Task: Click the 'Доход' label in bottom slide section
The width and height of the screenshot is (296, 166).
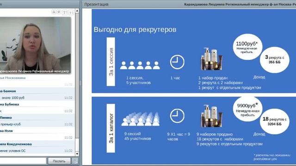Action: [259, 134]
